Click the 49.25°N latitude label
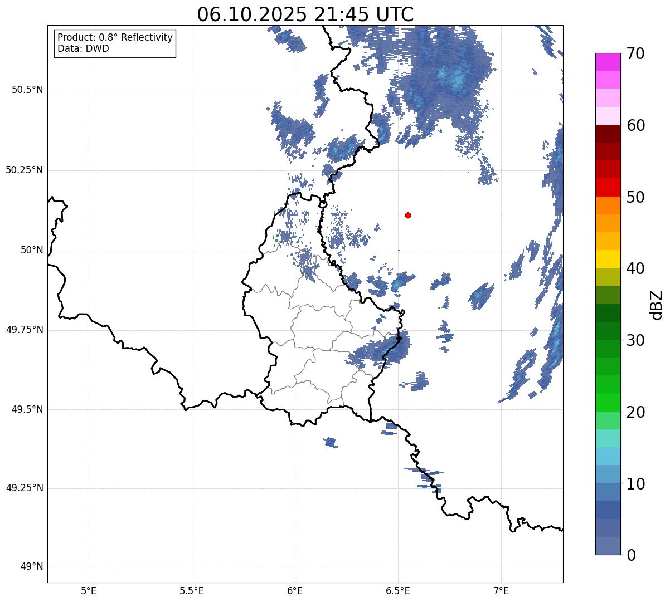The width and height of the screenshot is (670, 602). 25,488
